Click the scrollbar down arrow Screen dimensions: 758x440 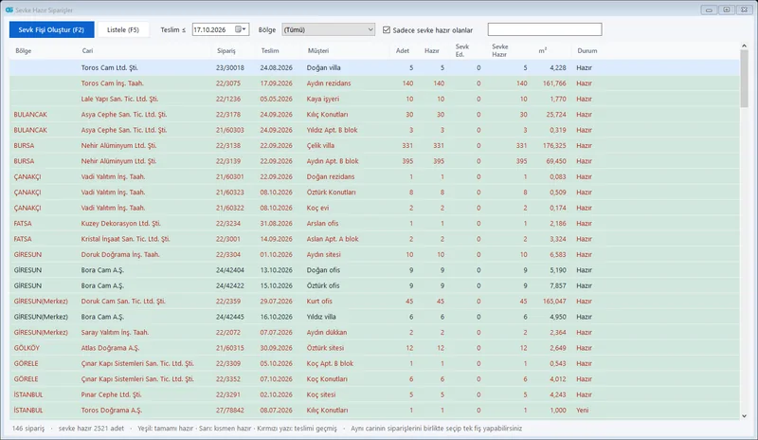[744, 415]
